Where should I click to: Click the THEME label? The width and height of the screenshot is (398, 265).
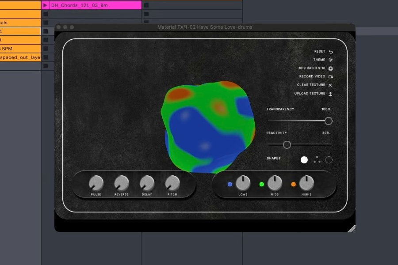click(319, 60)
